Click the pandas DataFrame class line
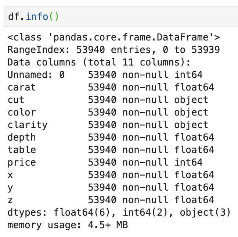This screenshot has height=237, width=238. (114, 37)
